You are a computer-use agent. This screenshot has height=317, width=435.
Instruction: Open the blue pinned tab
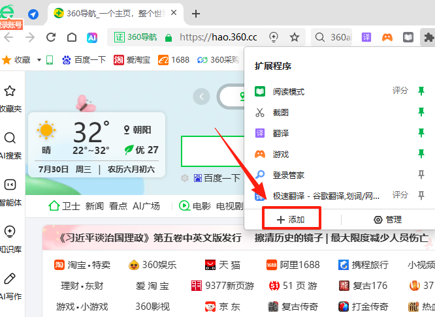(x=33, y=14)
